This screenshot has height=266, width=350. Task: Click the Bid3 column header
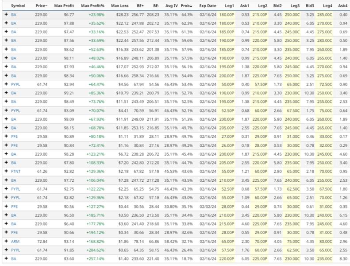coord(310,6)
